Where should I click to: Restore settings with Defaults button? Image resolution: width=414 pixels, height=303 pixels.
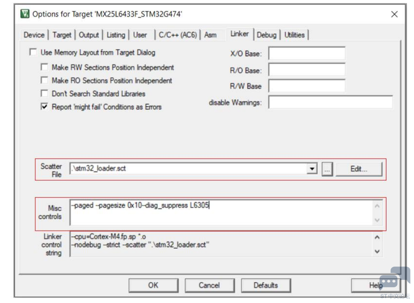[x=266, y=285]
